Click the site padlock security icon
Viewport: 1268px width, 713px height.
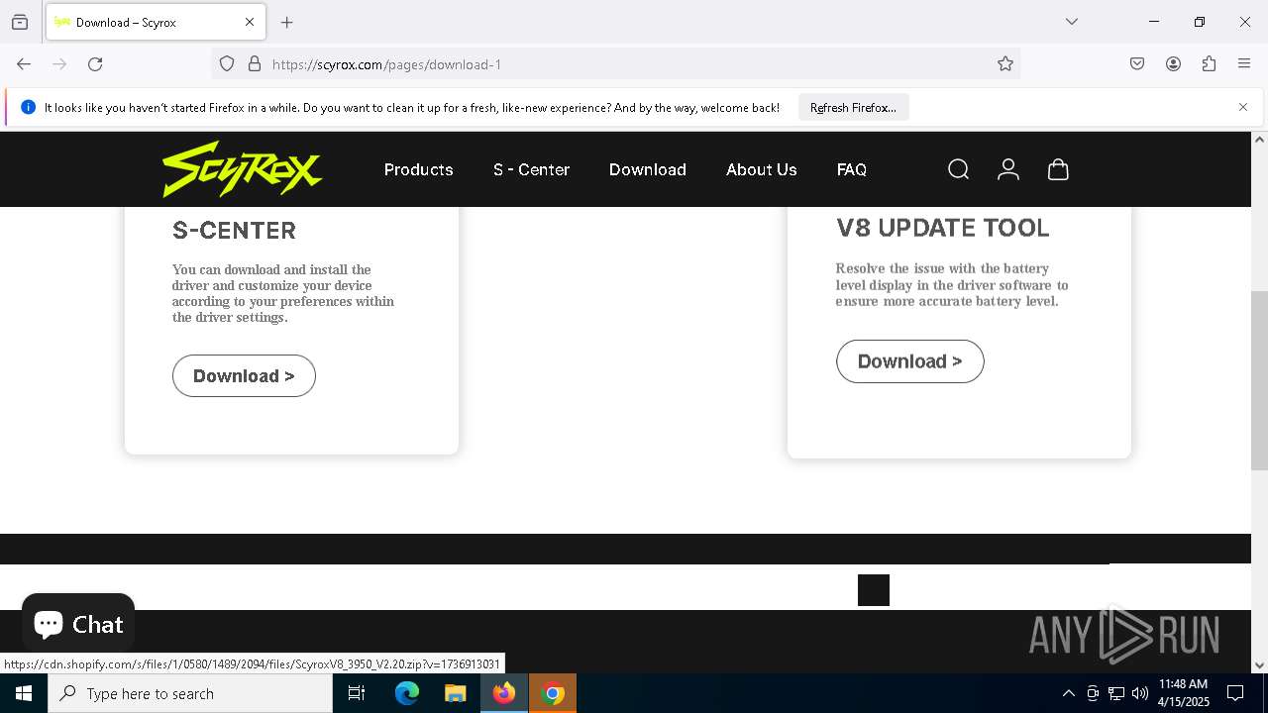click(255, 64)
